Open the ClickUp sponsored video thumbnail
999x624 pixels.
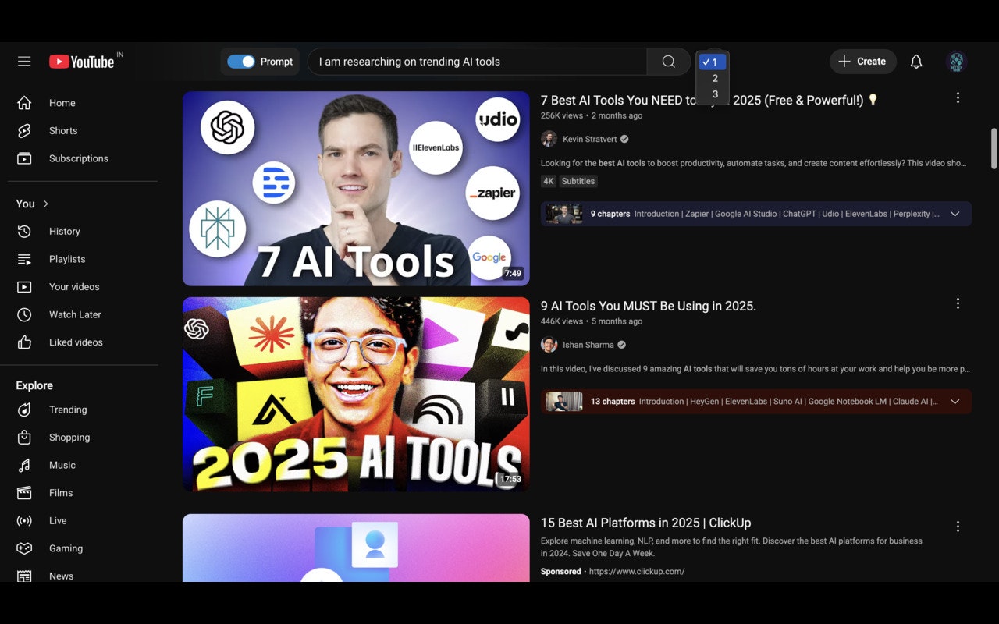pos(356,548)
